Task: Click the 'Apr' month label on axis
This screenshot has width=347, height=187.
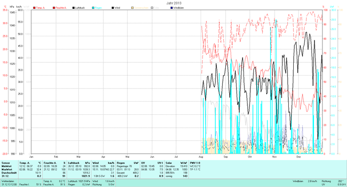Action: pos(103,157)
